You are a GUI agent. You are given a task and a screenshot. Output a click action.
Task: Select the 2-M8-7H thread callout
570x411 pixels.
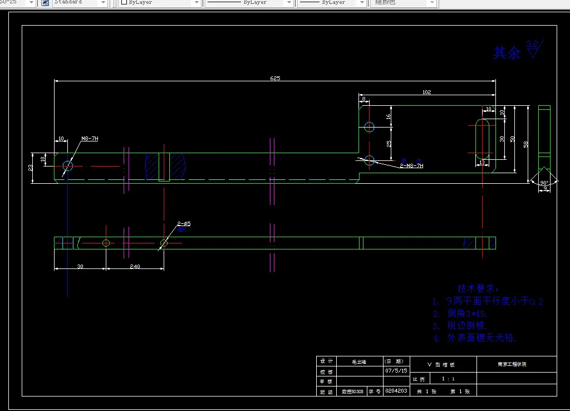pos(411,166)
